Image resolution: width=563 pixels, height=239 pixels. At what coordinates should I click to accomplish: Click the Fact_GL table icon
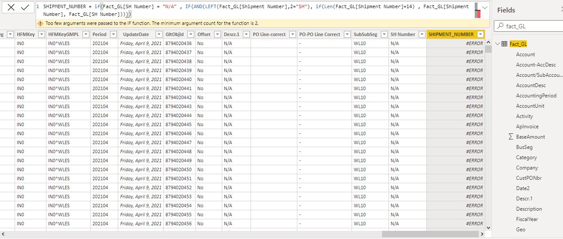[x=505, y=44]
